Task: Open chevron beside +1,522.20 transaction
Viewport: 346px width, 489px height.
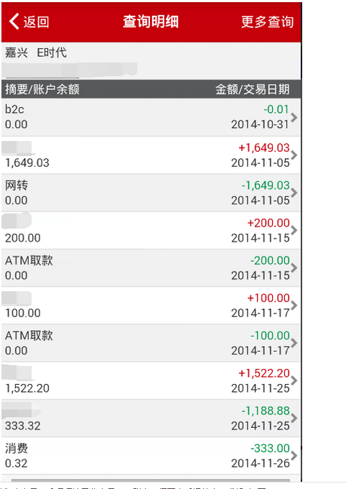Action: [x=294, y=380]
